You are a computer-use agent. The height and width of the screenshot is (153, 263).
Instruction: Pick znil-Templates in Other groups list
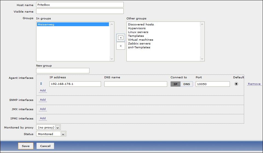click(139, 47)
